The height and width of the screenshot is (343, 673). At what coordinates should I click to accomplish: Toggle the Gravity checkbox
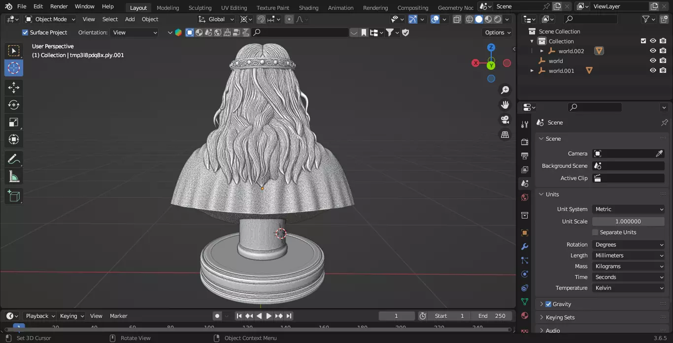click(548, 304)
